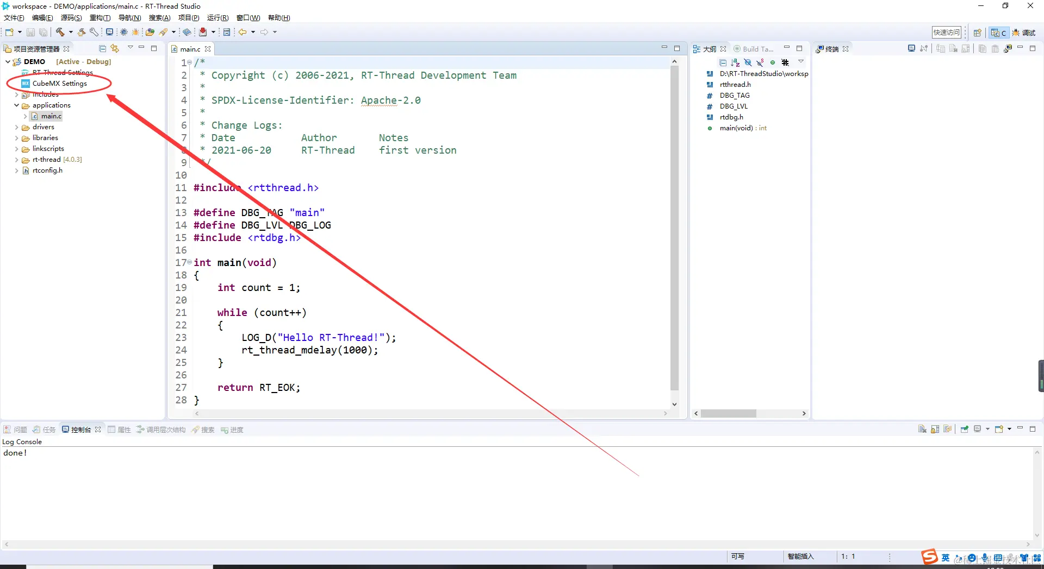The height and width of the screenshot is (569, 1044).
Task: Open the SDK manager book icon
Action: tap(187, 32)
